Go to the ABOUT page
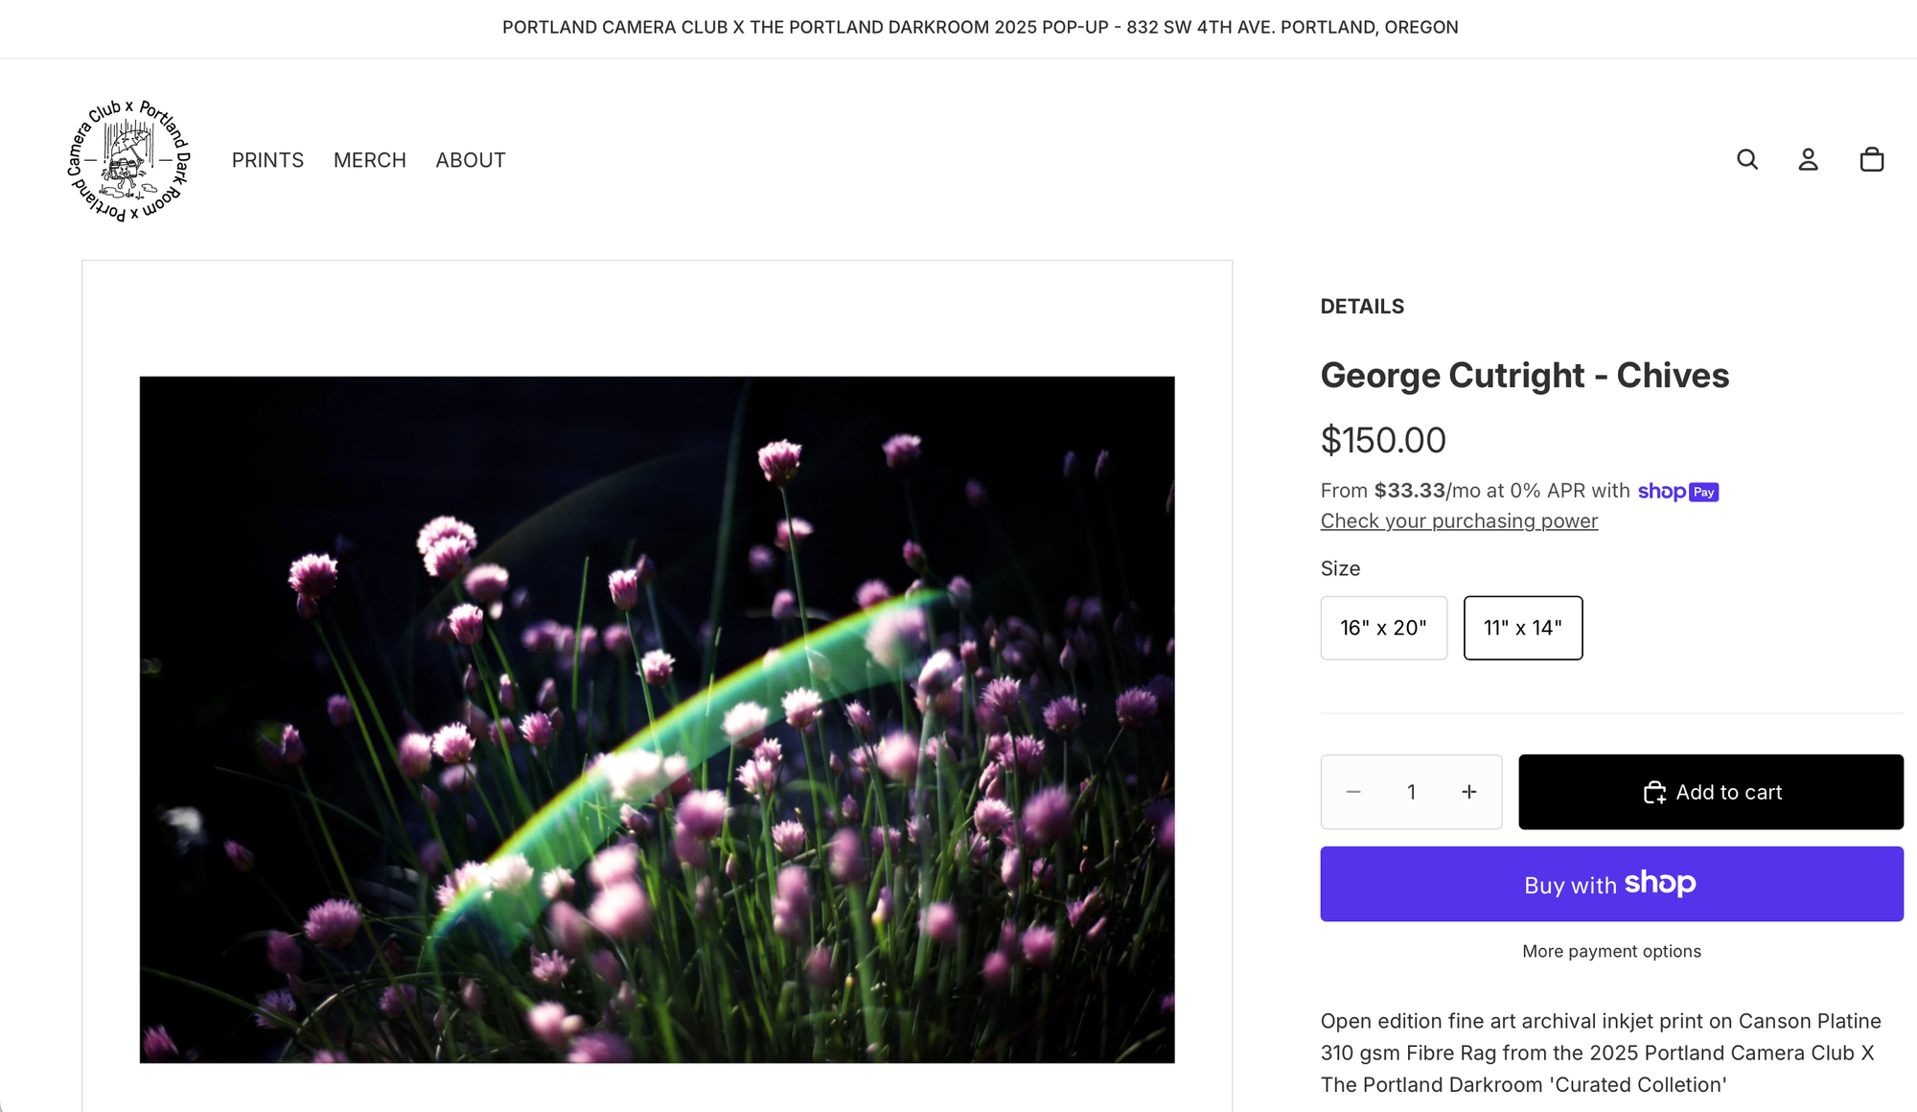1917x1112 pixels. point(471,160)
